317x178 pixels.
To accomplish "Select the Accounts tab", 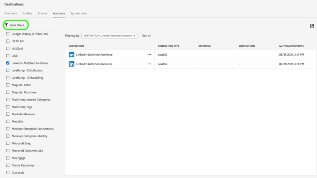I will (59, 13).
